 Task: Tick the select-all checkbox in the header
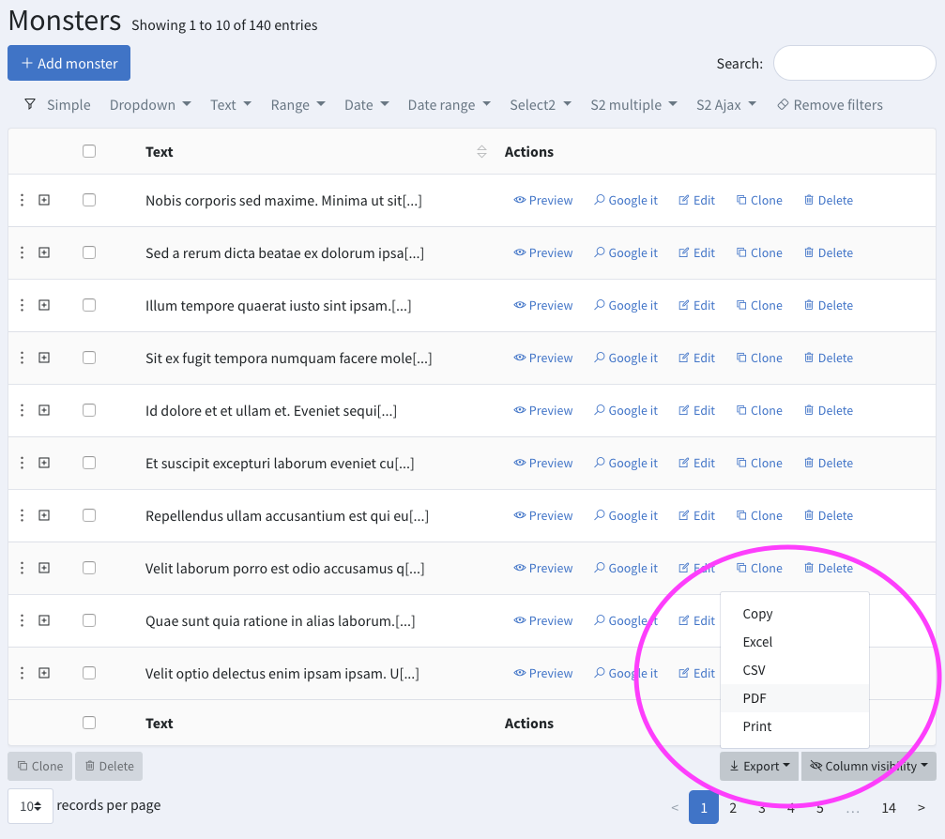click(89, 151)
